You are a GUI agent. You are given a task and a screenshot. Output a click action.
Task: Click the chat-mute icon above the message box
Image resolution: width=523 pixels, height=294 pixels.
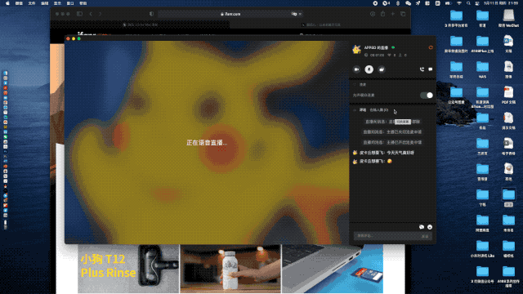pos(422,227)
